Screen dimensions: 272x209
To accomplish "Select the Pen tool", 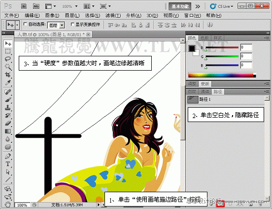I will pos(8,156).
